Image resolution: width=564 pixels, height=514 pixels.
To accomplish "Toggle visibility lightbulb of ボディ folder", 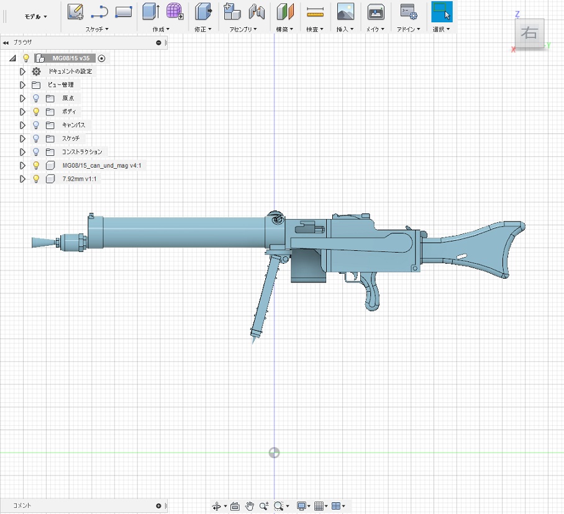I will [x=36, y=112].
